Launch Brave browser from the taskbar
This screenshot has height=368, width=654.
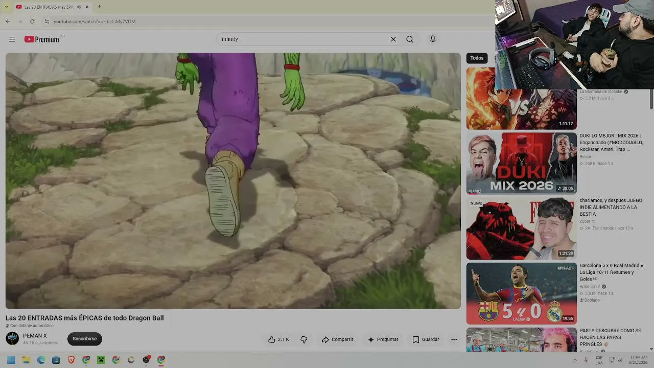coord(71,360)
